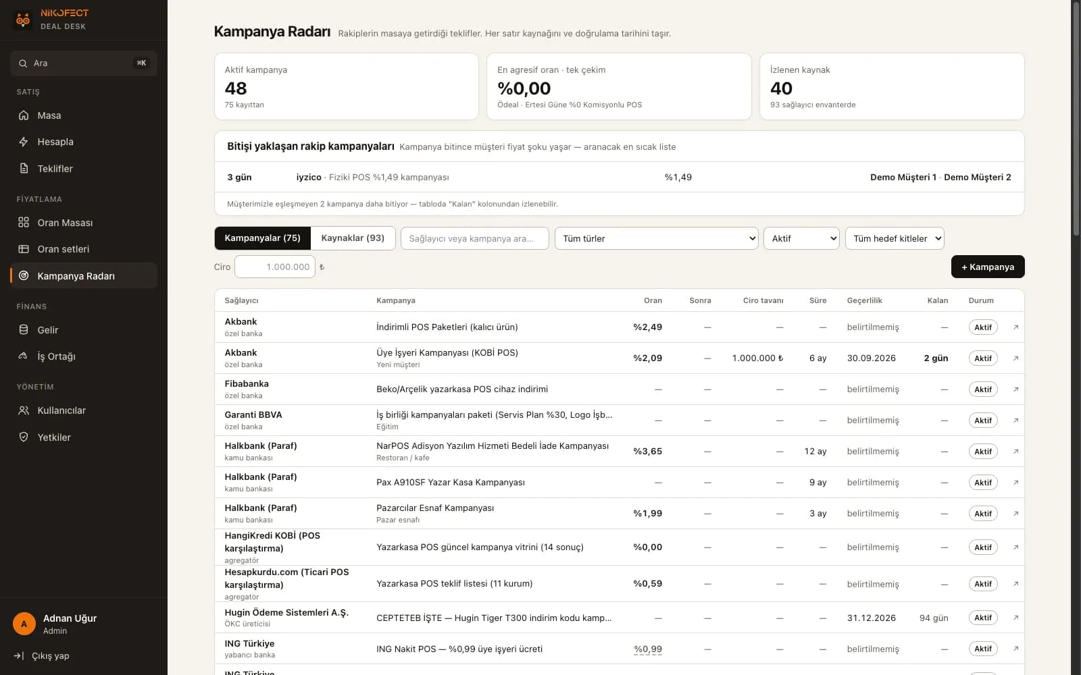The height and width of the screenshot is (675, 1081).
Task: Click the + Kampanya button
Action: [988, 267]
